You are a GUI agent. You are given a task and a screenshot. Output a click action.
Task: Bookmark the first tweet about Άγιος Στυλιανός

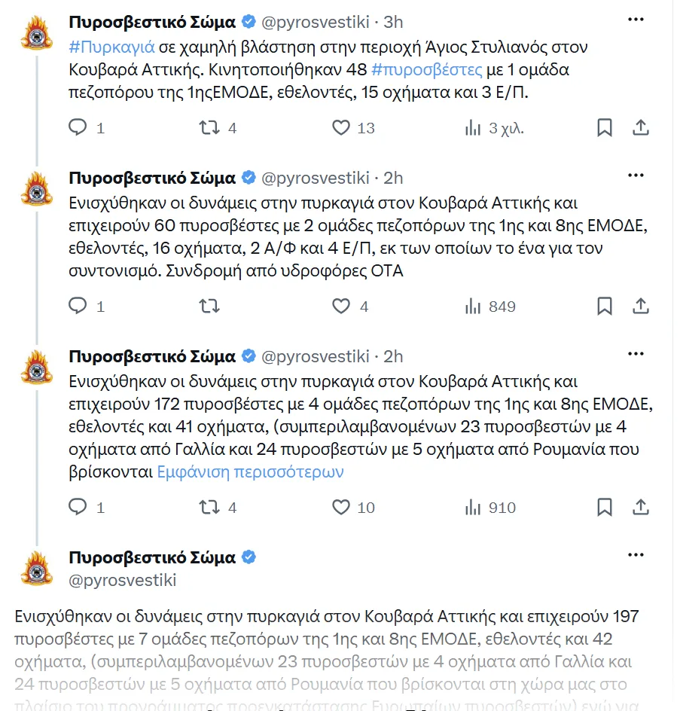pyautogui.click(x=604, y=127)
